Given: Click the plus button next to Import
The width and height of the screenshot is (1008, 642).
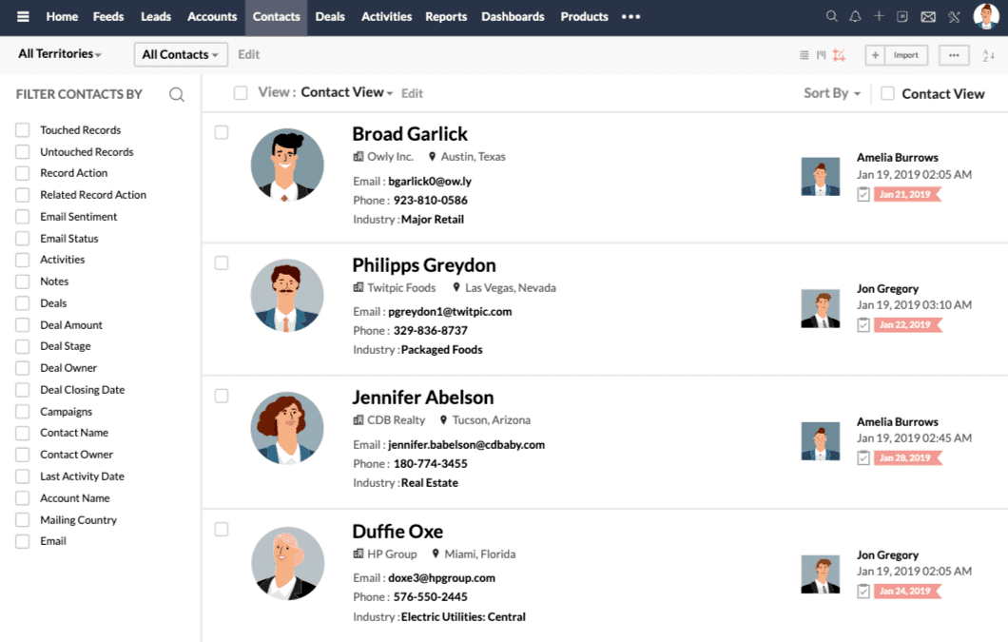Looking at the screenshot, I should click(875, 55).
